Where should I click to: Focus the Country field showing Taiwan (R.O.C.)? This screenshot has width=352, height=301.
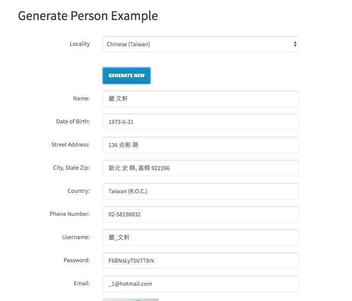[x=201, y=192]
